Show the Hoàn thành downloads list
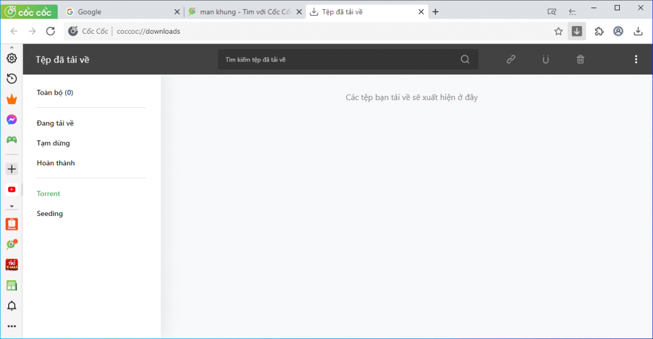The width and height of the screenshot is (653, 339). tap(56, 163)
